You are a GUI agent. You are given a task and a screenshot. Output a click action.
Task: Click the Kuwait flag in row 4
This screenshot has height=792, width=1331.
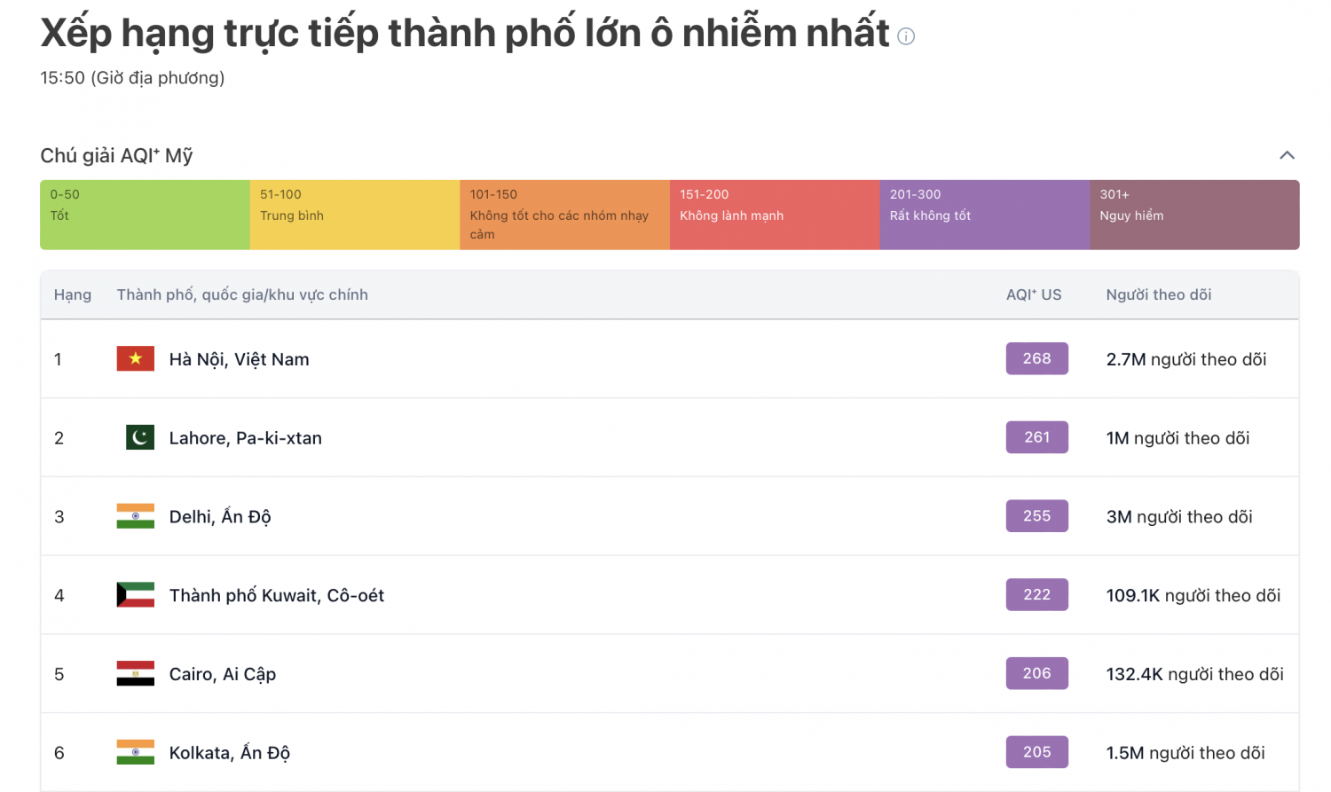point(135,594)
